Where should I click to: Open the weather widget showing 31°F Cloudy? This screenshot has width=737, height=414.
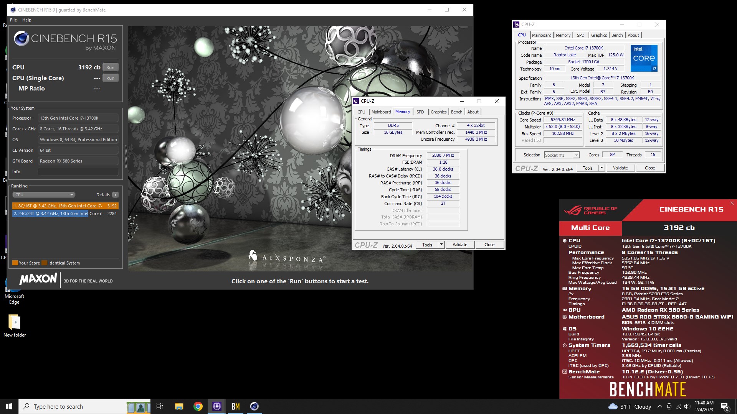point(630,406)
